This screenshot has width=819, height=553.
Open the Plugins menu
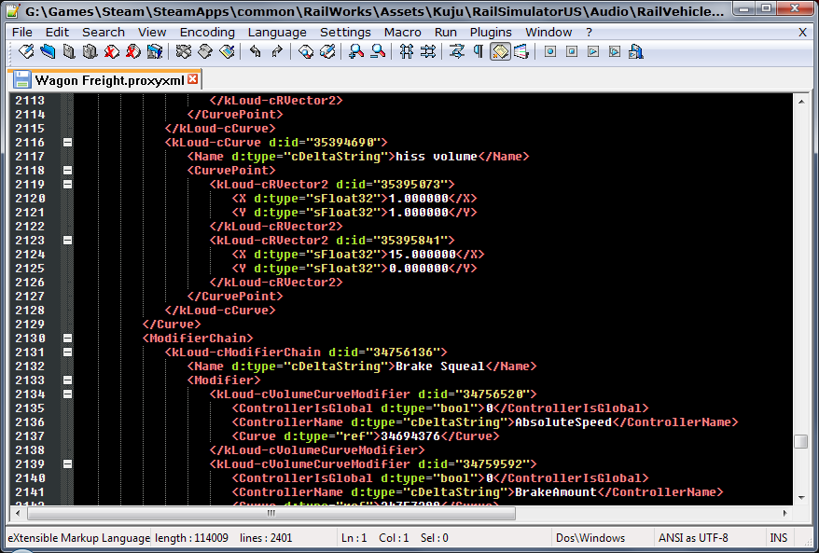(x=491, y=32)
